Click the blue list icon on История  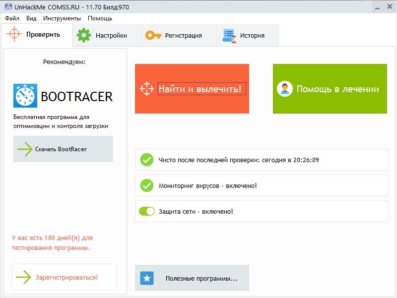[229, 36]
